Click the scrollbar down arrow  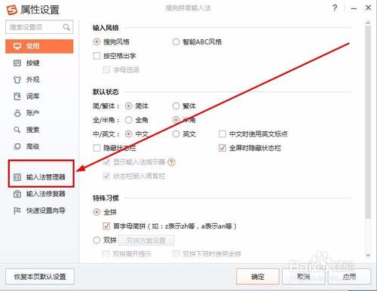pyautogui.click(x=368, y=256)
